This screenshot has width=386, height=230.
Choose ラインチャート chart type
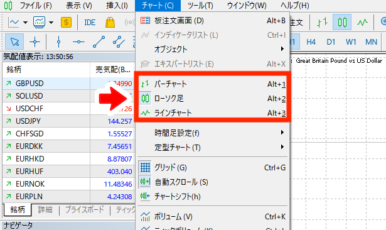click(213, 113)
